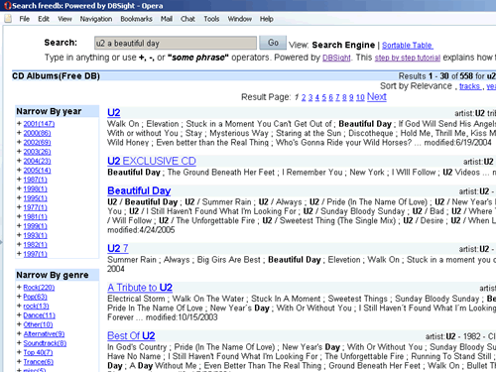This screenshot has width=496, height=372.
Task: Open the Window menu
Action: pyautogui.click(x=240, y=19)
